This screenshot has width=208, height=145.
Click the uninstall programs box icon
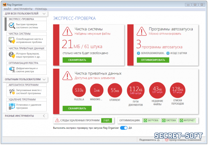[12, 106]
